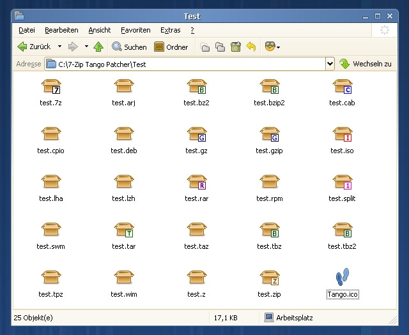Image resolution: width=409 pixels, height=335 pixels.
Task: Open the Back history dropdown arrow
Action: pos(59,47)
